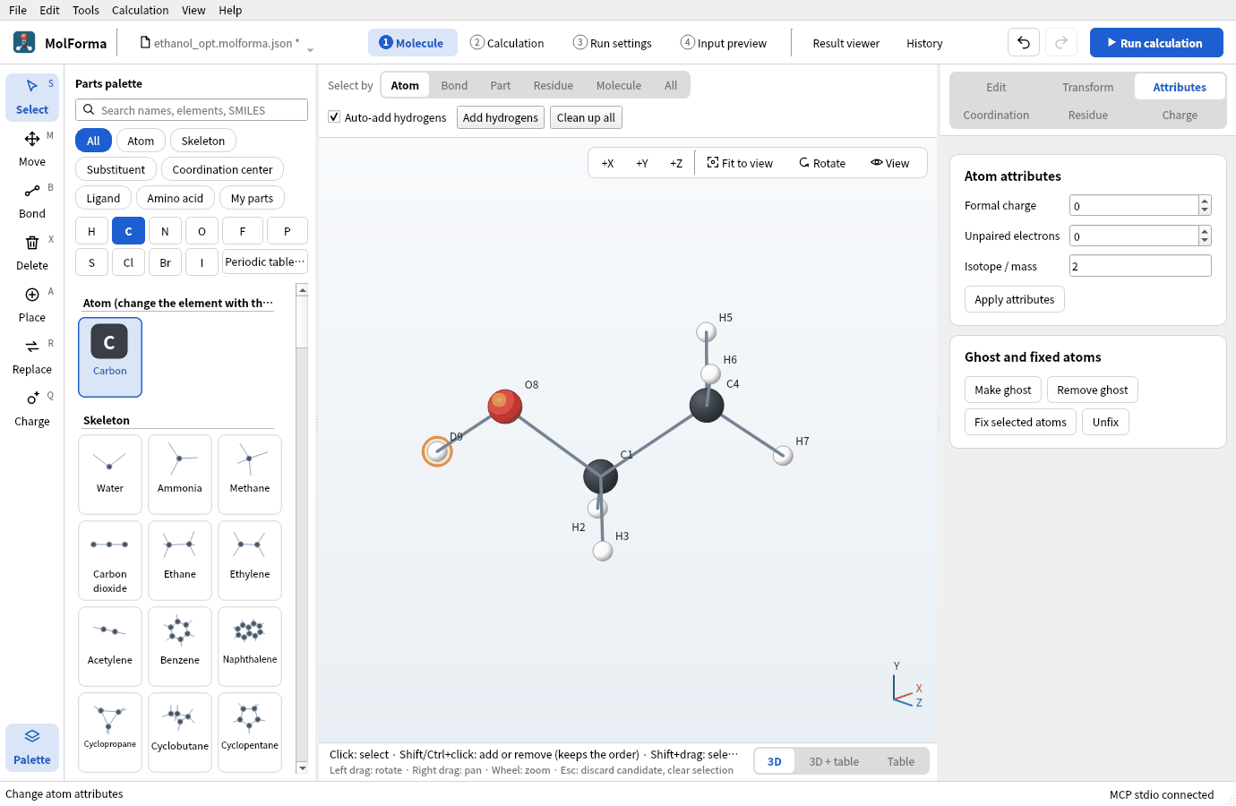The image size is (1236, 806).
Task: Filter palette by Skeleton chip
Action: pos(203,141)
